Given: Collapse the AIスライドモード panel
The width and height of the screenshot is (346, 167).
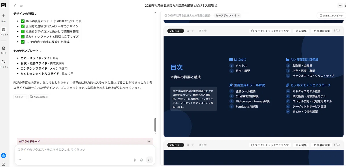Looking at the screenshot, I should 149,141.
